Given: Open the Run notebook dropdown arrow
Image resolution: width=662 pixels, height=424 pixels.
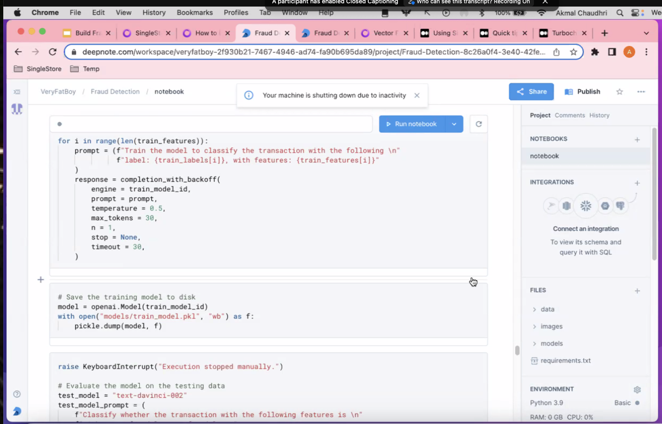Looking at the screenshot, I should click(454, 124).
